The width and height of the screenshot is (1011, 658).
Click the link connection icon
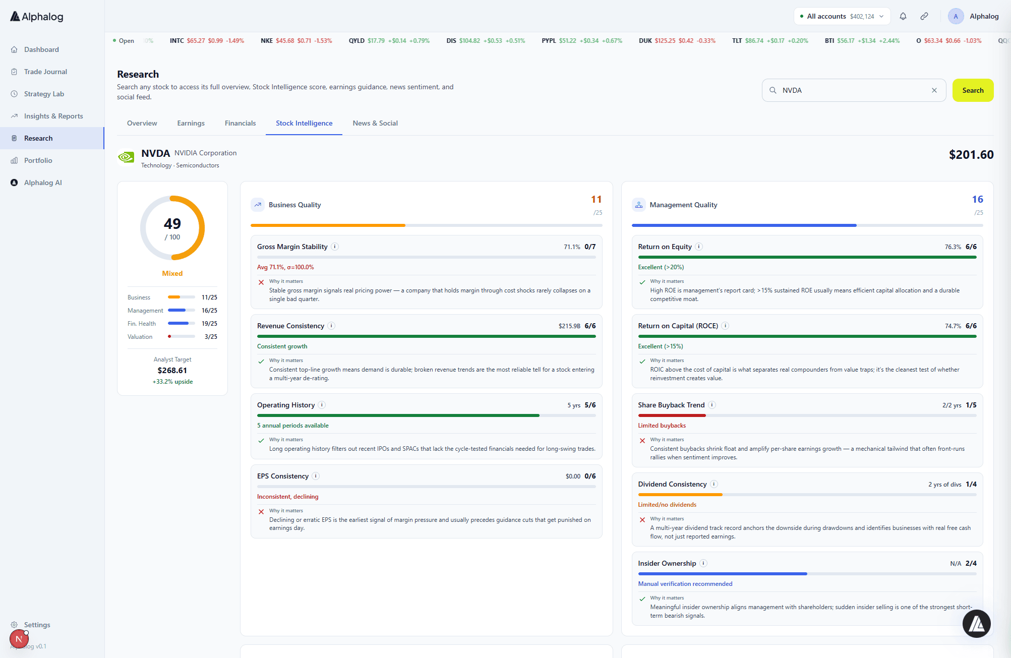924,16
